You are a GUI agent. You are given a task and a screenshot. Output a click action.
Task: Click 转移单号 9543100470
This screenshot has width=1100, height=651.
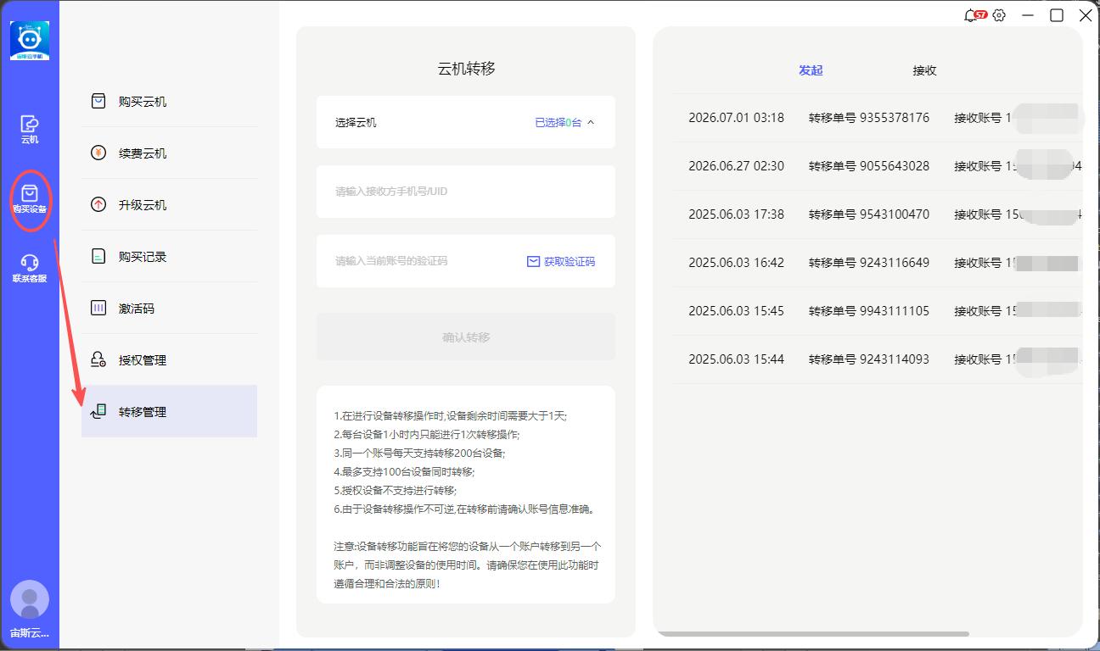point(869,214)
